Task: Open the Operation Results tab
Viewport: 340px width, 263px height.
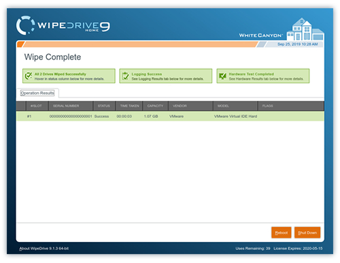Action: (37, 93)
